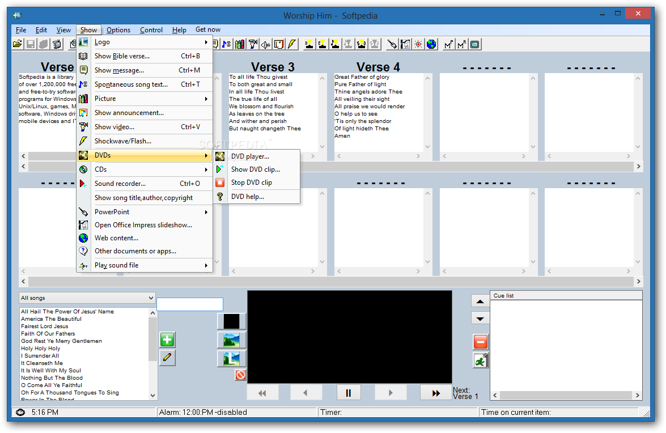Choose Show song title, author, copyright
This screenshot has width=666, height=433.
pyautogui.click(x=145, y=198)
